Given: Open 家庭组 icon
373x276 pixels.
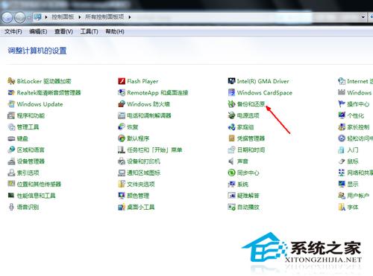Looking at the screenshot, I should point(231,127).
